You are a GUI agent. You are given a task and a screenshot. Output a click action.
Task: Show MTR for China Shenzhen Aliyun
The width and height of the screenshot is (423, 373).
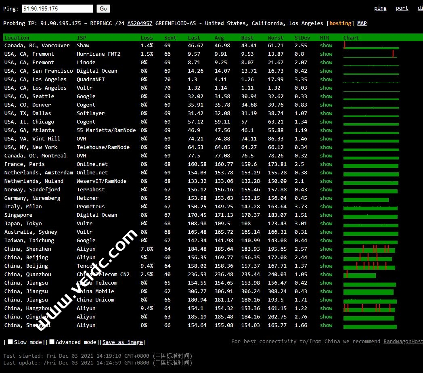point(326,249)
